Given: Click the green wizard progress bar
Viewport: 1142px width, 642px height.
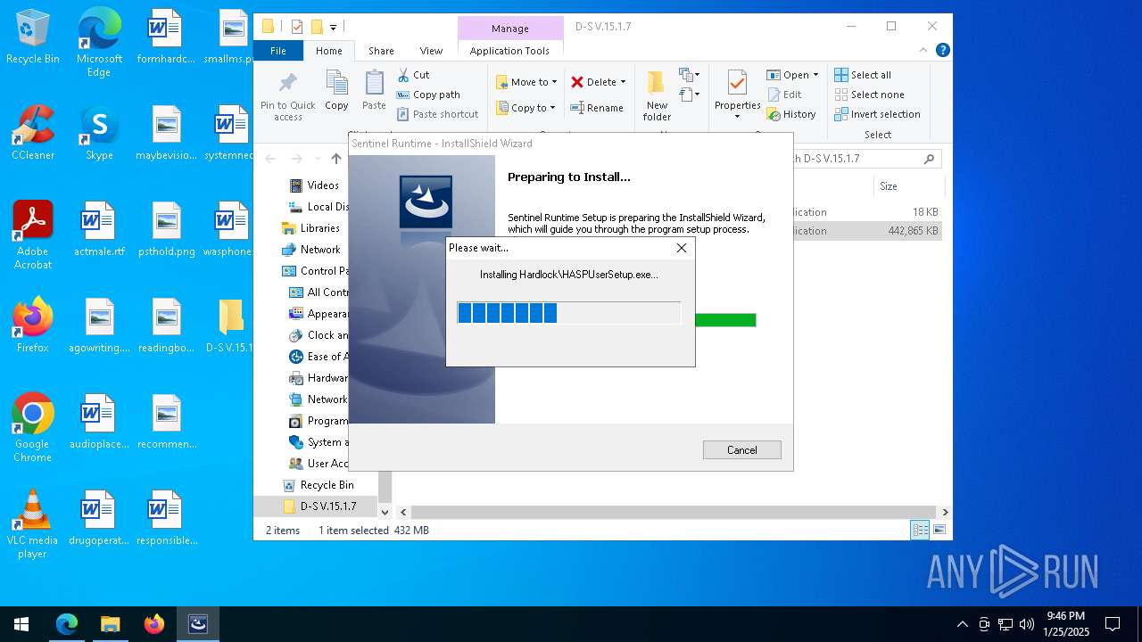Looking at the screenshot, I should 725,320.
